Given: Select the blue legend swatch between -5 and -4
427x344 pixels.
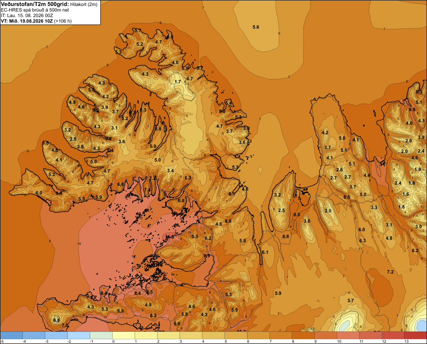Looking at the screenshot, I should click(11, 335).
